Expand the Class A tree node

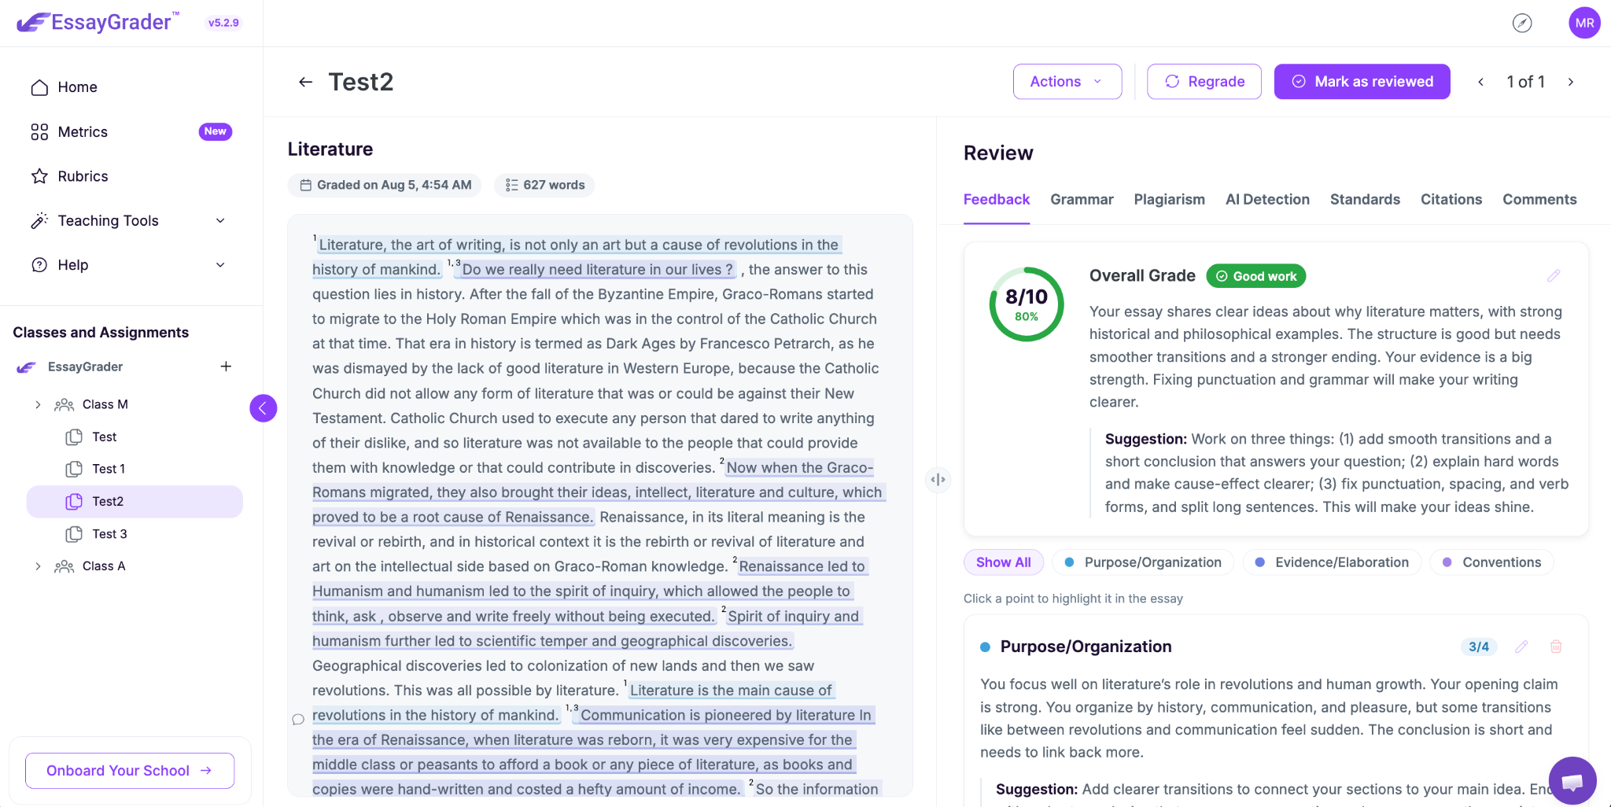(x=38, y=566)
